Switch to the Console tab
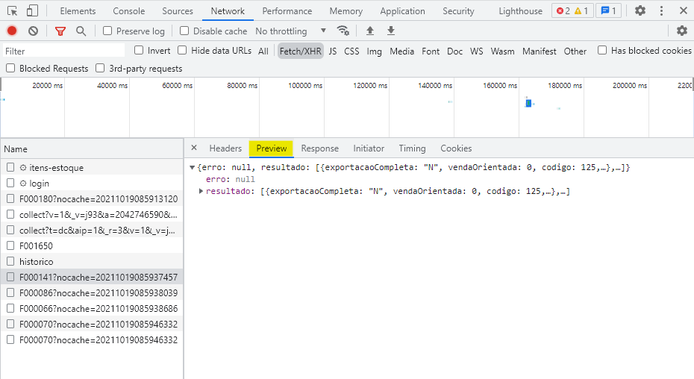694x379 pixels. [129, 11]
